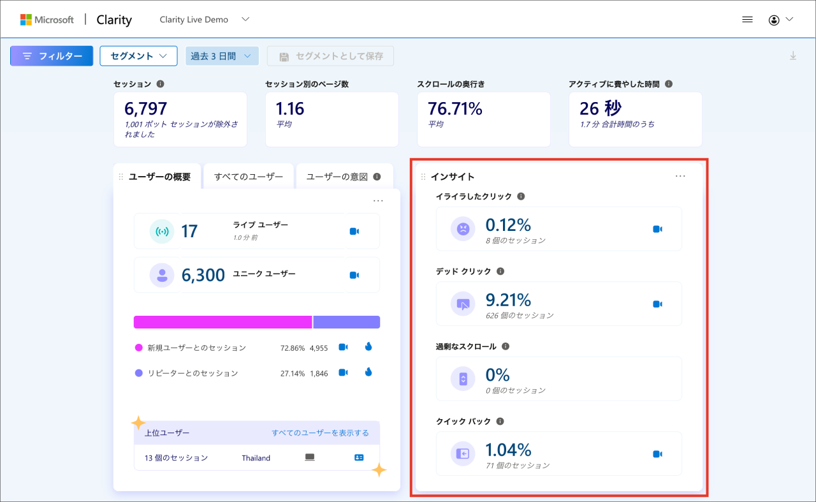Image resolution: width=816 pixels, height=502 pixels.
Task: Click the 1.16 pages per session value
Action: click(290, 109)
